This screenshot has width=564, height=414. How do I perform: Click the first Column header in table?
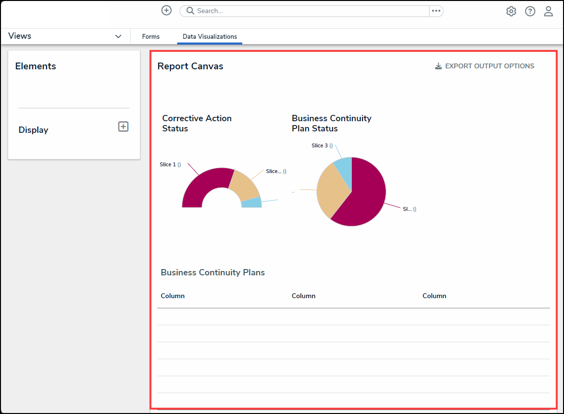pyautogui.click(x=172, y=296)
